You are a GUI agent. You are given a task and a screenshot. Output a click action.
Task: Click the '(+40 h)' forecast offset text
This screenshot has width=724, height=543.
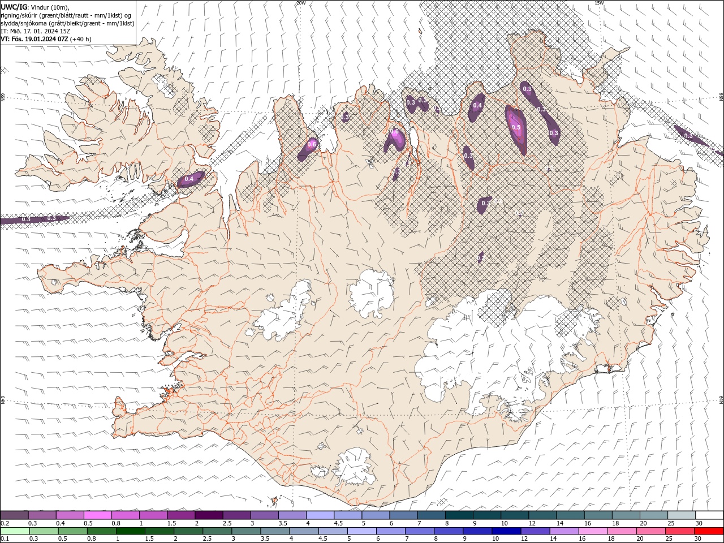pyautogui.click(x=81, y=39)
